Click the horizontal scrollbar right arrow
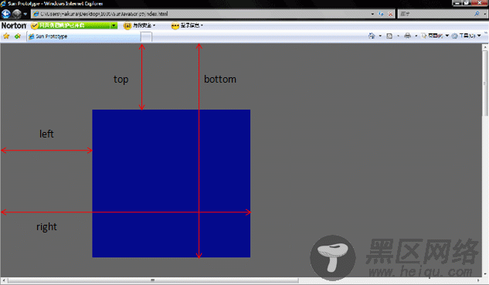The image size is (489, 285). (479, 280)
